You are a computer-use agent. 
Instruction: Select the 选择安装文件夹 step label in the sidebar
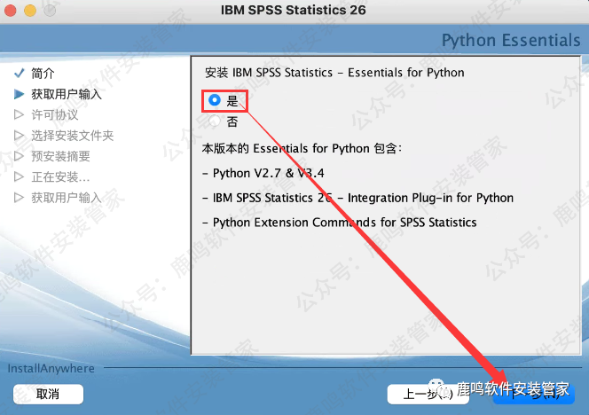click(72, 135)
